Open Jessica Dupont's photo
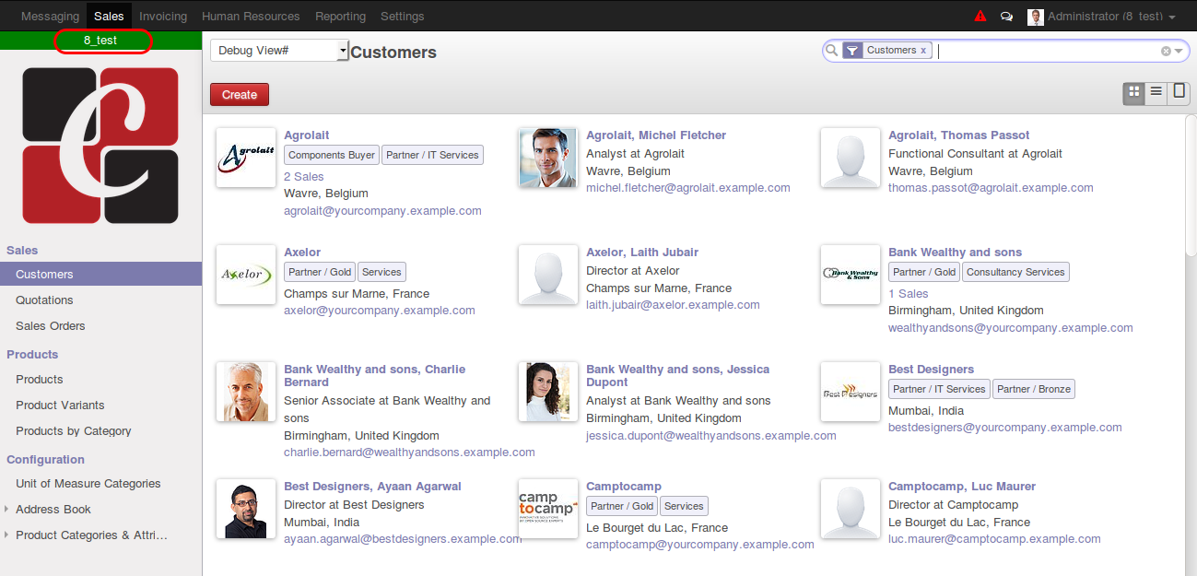Viewport: 1197px width, 576px height. click(548, 392)
